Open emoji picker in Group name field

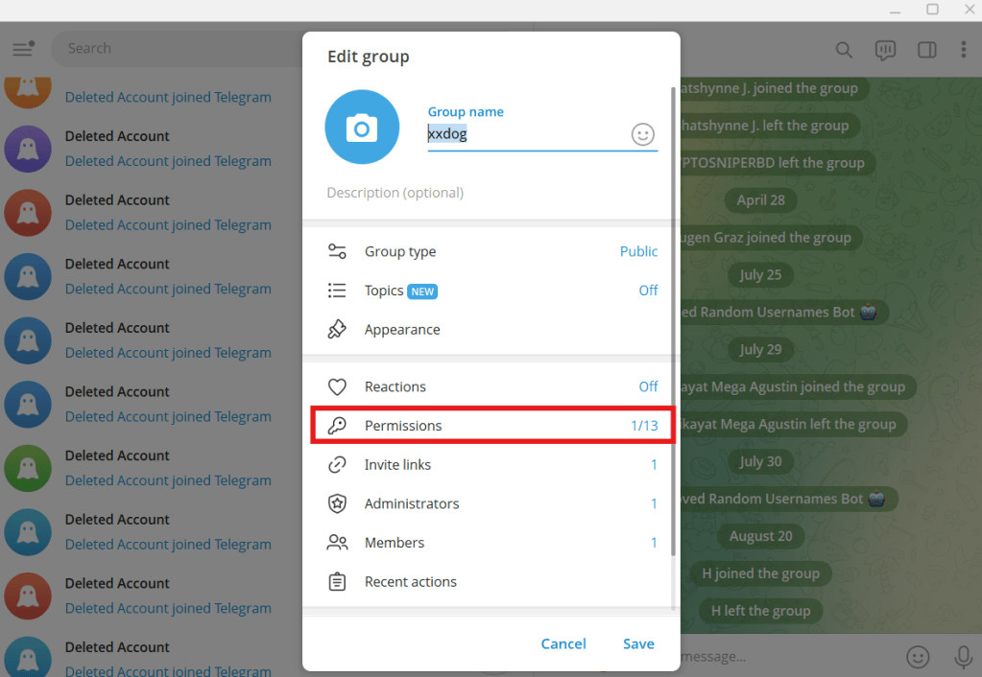[642, 134]
